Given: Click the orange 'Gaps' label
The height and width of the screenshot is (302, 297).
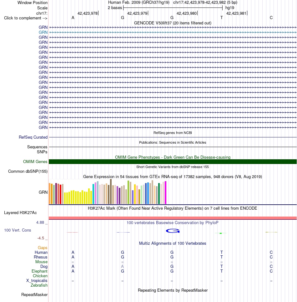Looking at the screenshot, I should [x=43, y=248].
